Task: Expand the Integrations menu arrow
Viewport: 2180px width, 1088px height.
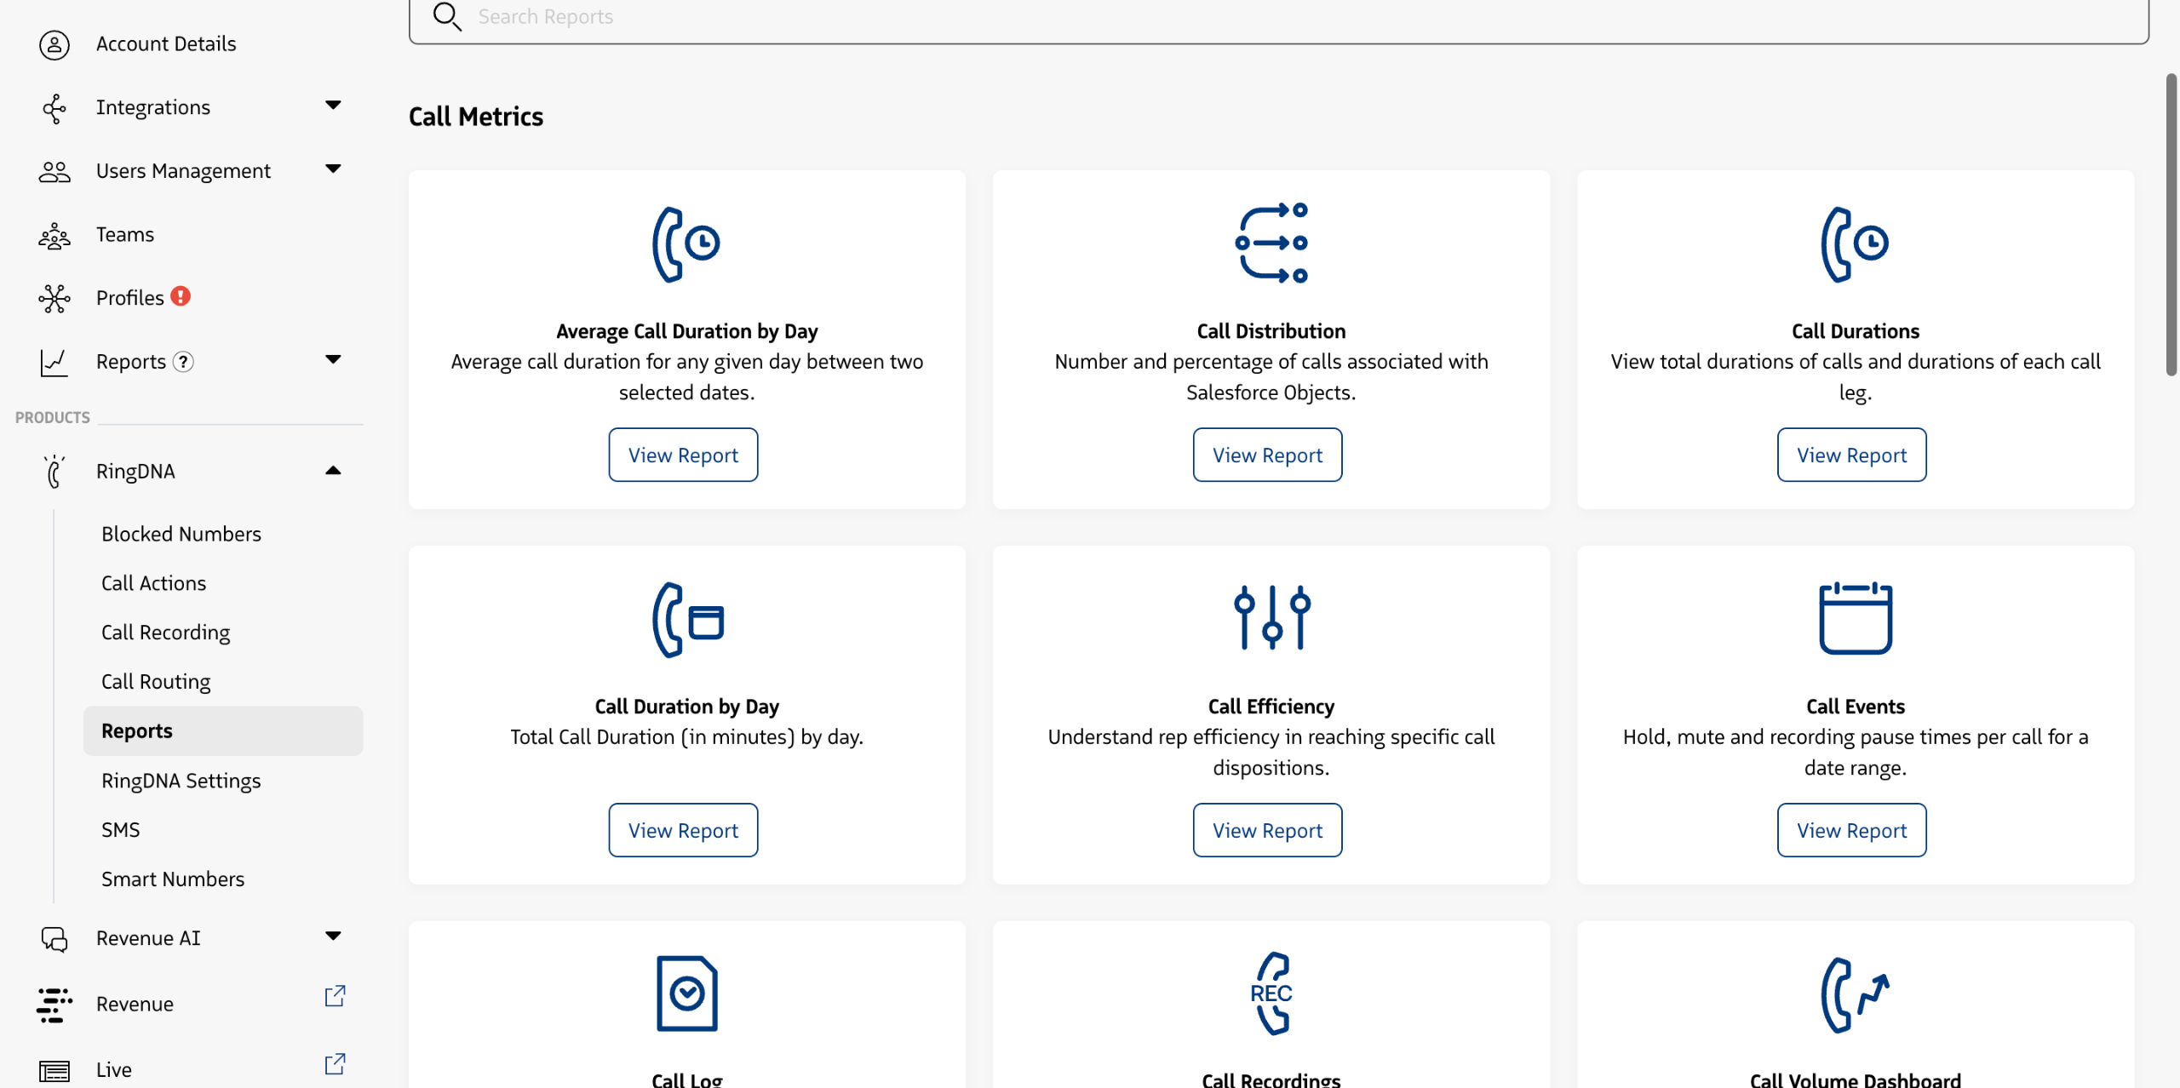Action: point(333,106)
